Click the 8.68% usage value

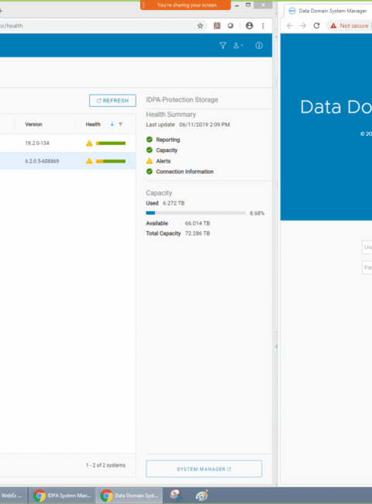pos(257,213)
